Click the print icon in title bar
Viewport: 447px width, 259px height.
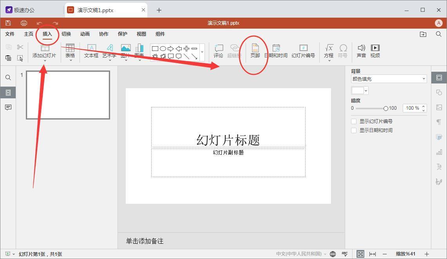24,23
